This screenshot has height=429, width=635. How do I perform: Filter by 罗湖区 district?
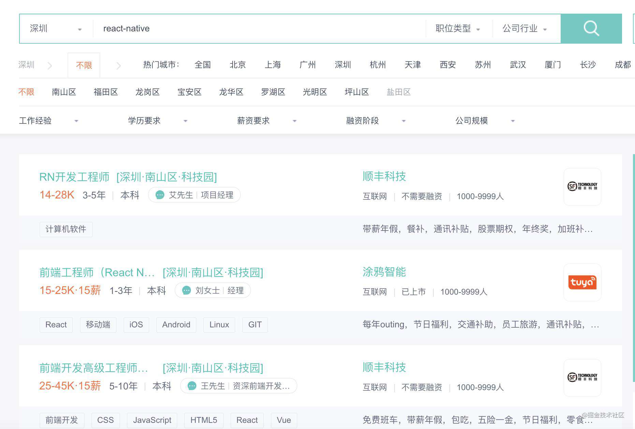(x=273, y=92)
